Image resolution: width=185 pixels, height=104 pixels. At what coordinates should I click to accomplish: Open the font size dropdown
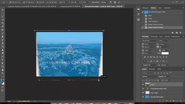[154, 44]
